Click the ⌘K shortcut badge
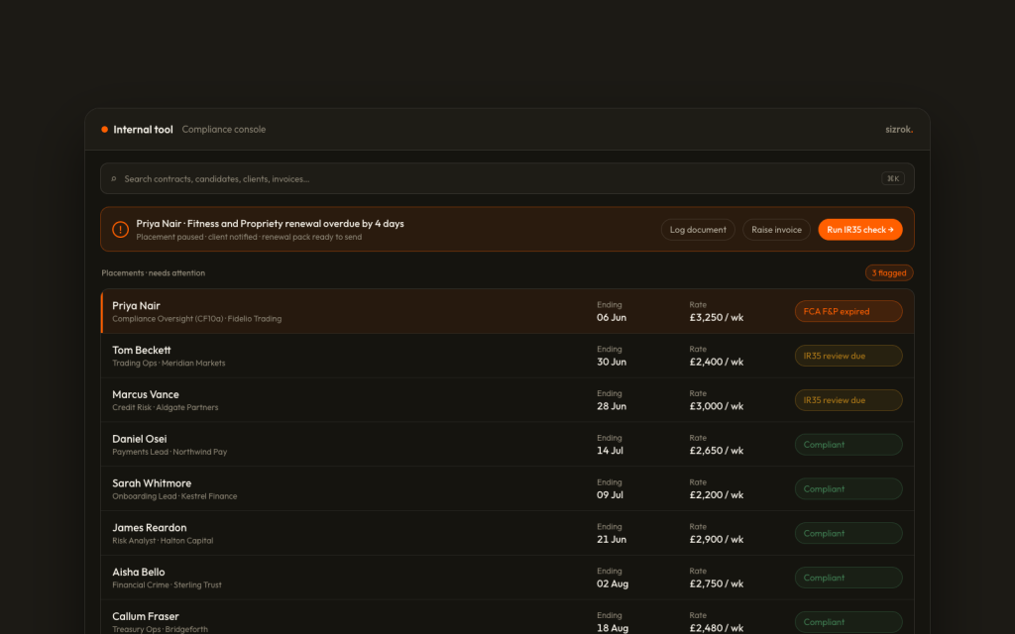 click(x=893, y=178)
